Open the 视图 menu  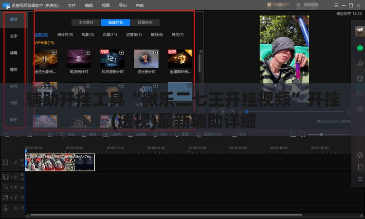coord(106,5)
